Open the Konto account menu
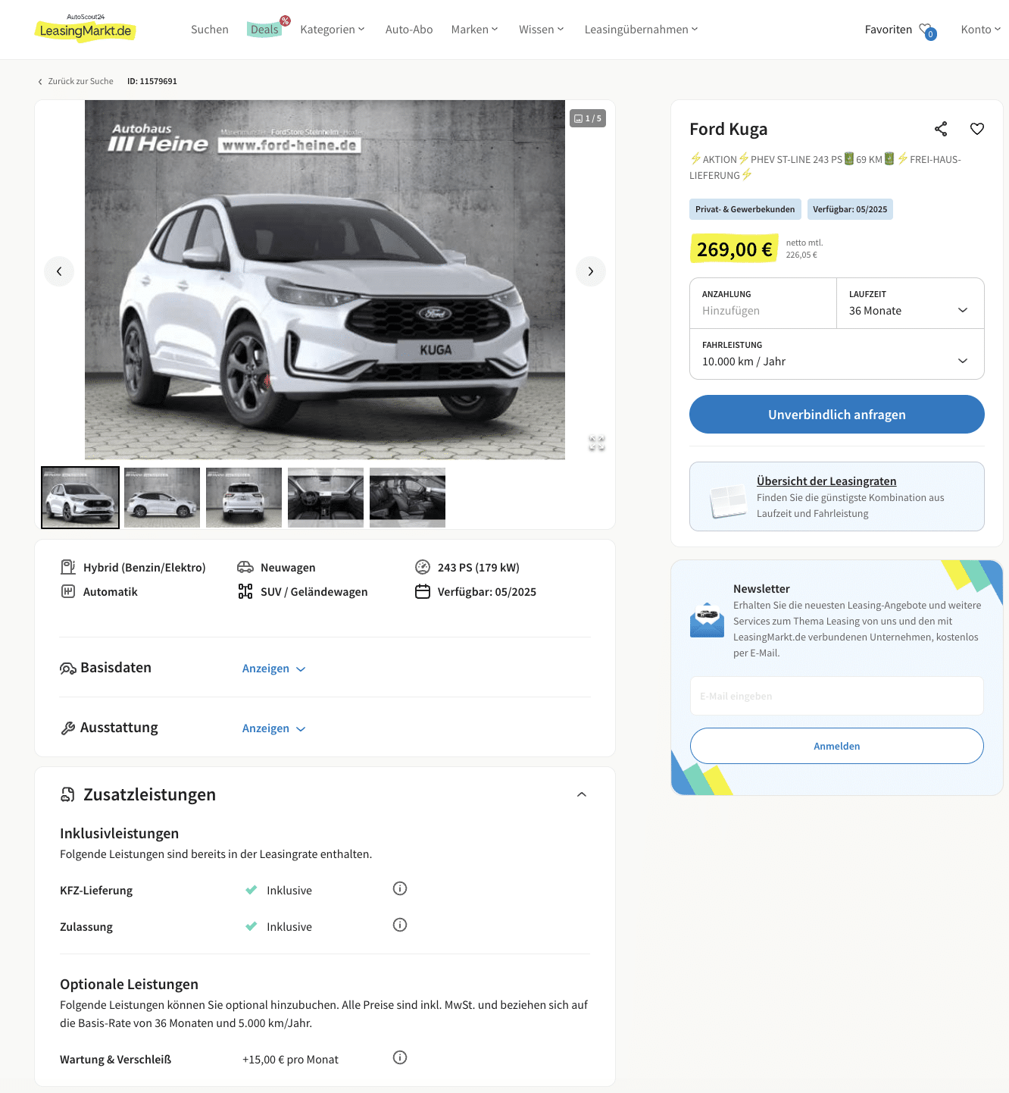The image size is (1009, 1093). (981, 30)
